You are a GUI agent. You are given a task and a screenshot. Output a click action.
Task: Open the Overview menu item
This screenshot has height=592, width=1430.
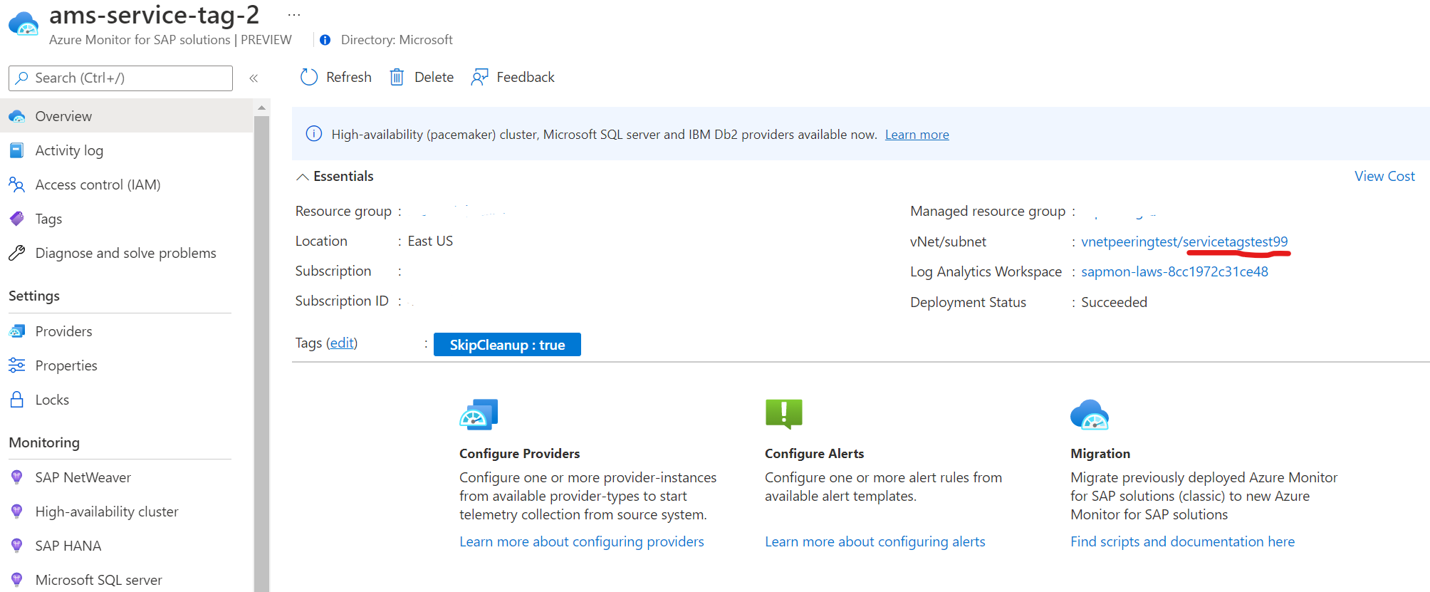pos(127,116)
